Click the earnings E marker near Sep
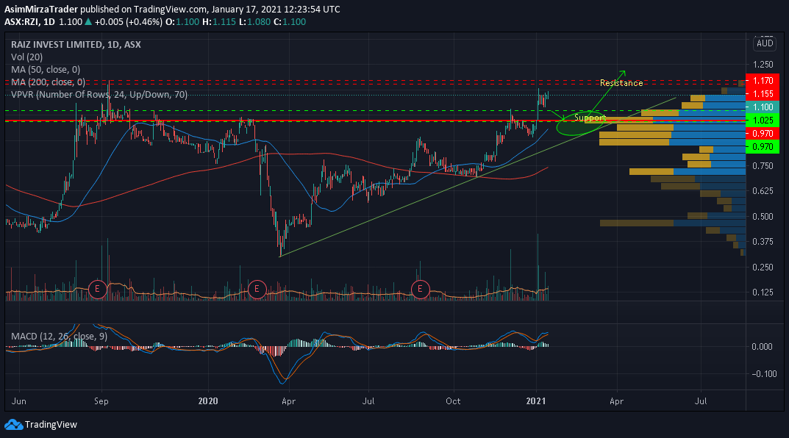The width and height of the screenshot is (789, 438). pos(97,289)
